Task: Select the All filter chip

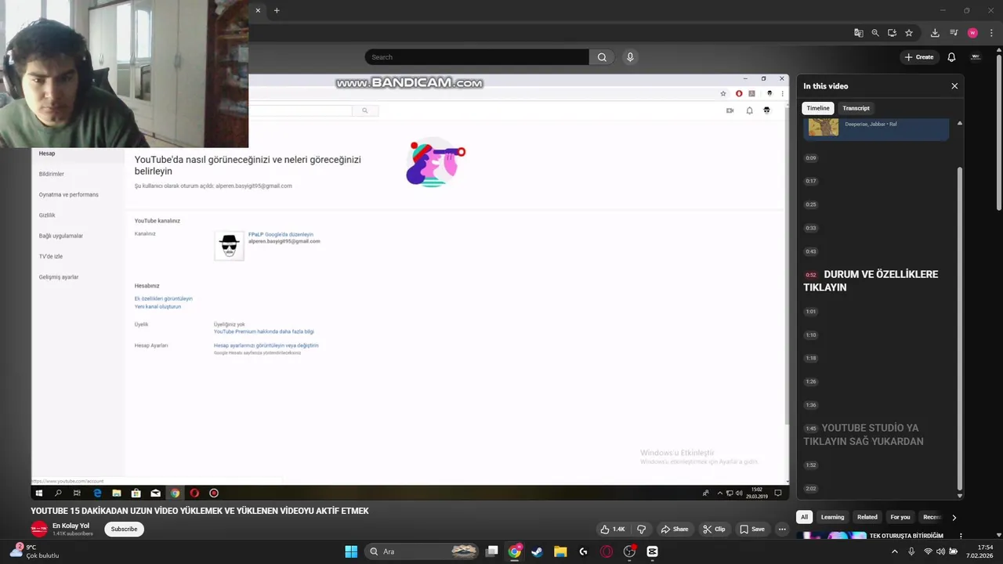Action: tap(804, 517)
